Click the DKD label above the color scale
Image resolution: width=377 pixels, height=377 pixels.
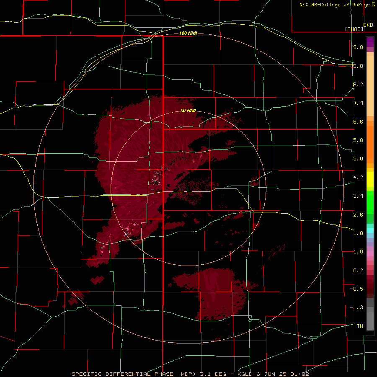point(368,25)
